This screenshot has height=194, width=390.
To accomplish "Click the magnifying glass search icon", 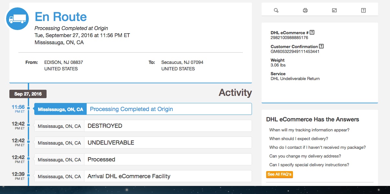I will coord(276,10).
